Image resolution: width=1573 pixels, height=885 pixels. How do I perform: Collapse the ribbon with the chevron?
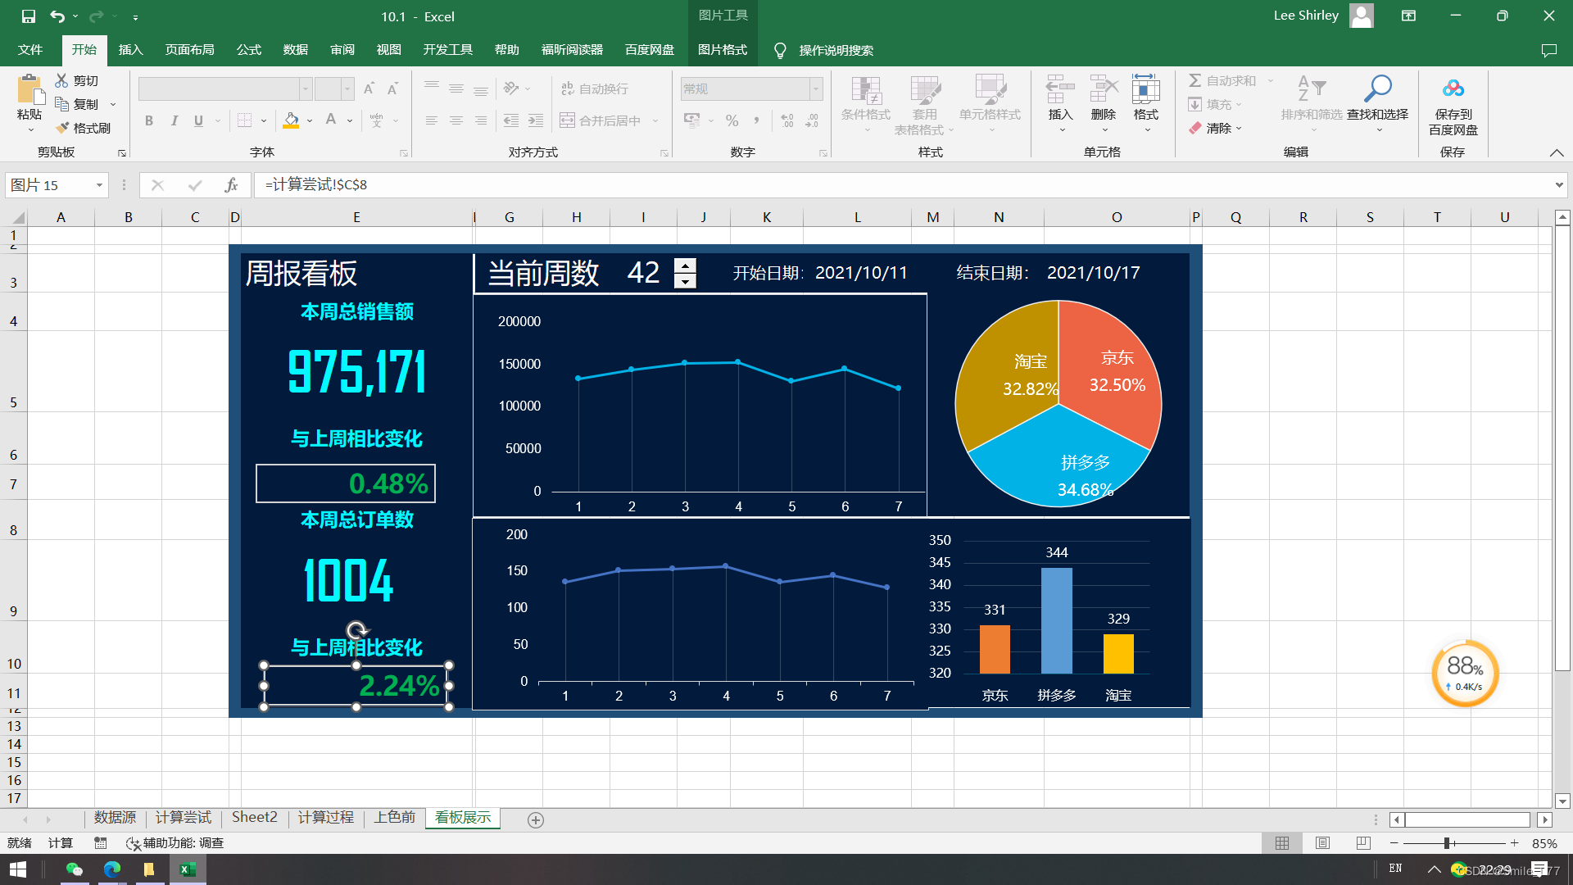1557,152
